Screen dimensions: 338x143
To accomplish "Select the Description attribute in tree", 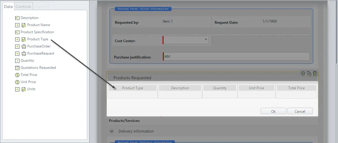I will [30, 18].
